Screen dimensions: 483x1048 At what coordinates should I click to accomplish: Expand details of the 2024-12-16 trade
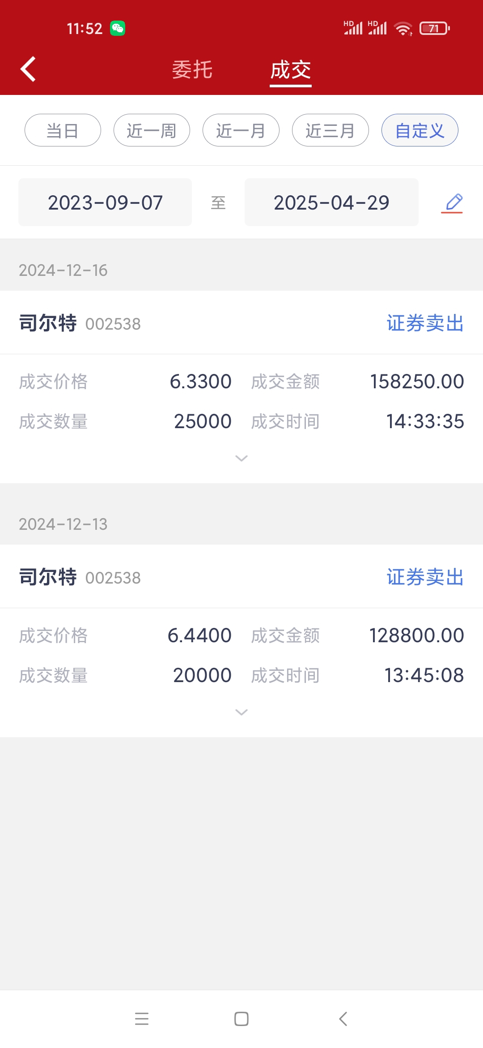tap(241, 458)
